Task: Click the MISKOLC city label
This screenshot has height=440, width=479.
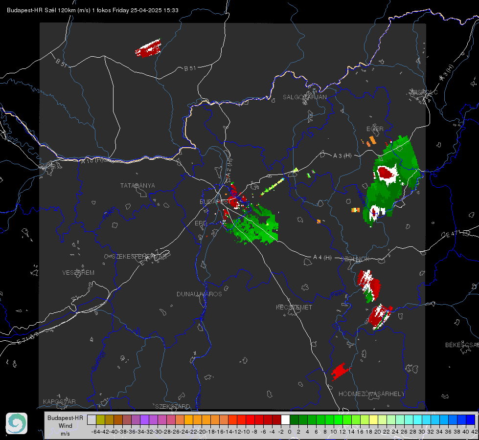Action: coord(425,92)
